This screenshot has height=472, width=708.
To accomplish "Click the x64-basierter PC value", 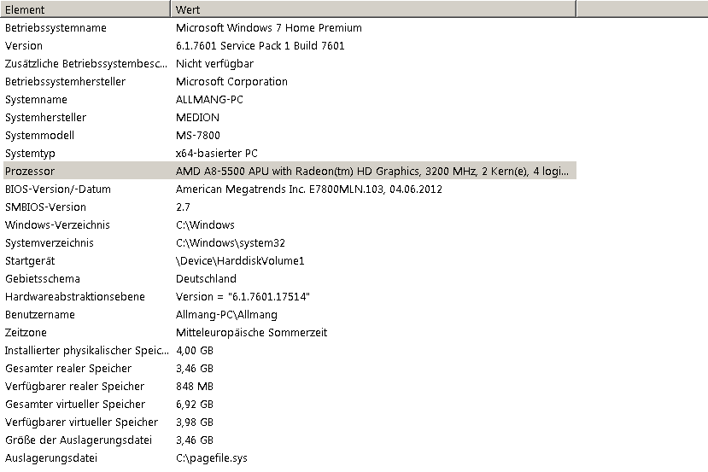I will pyautogui.click(x=217, y=154).
